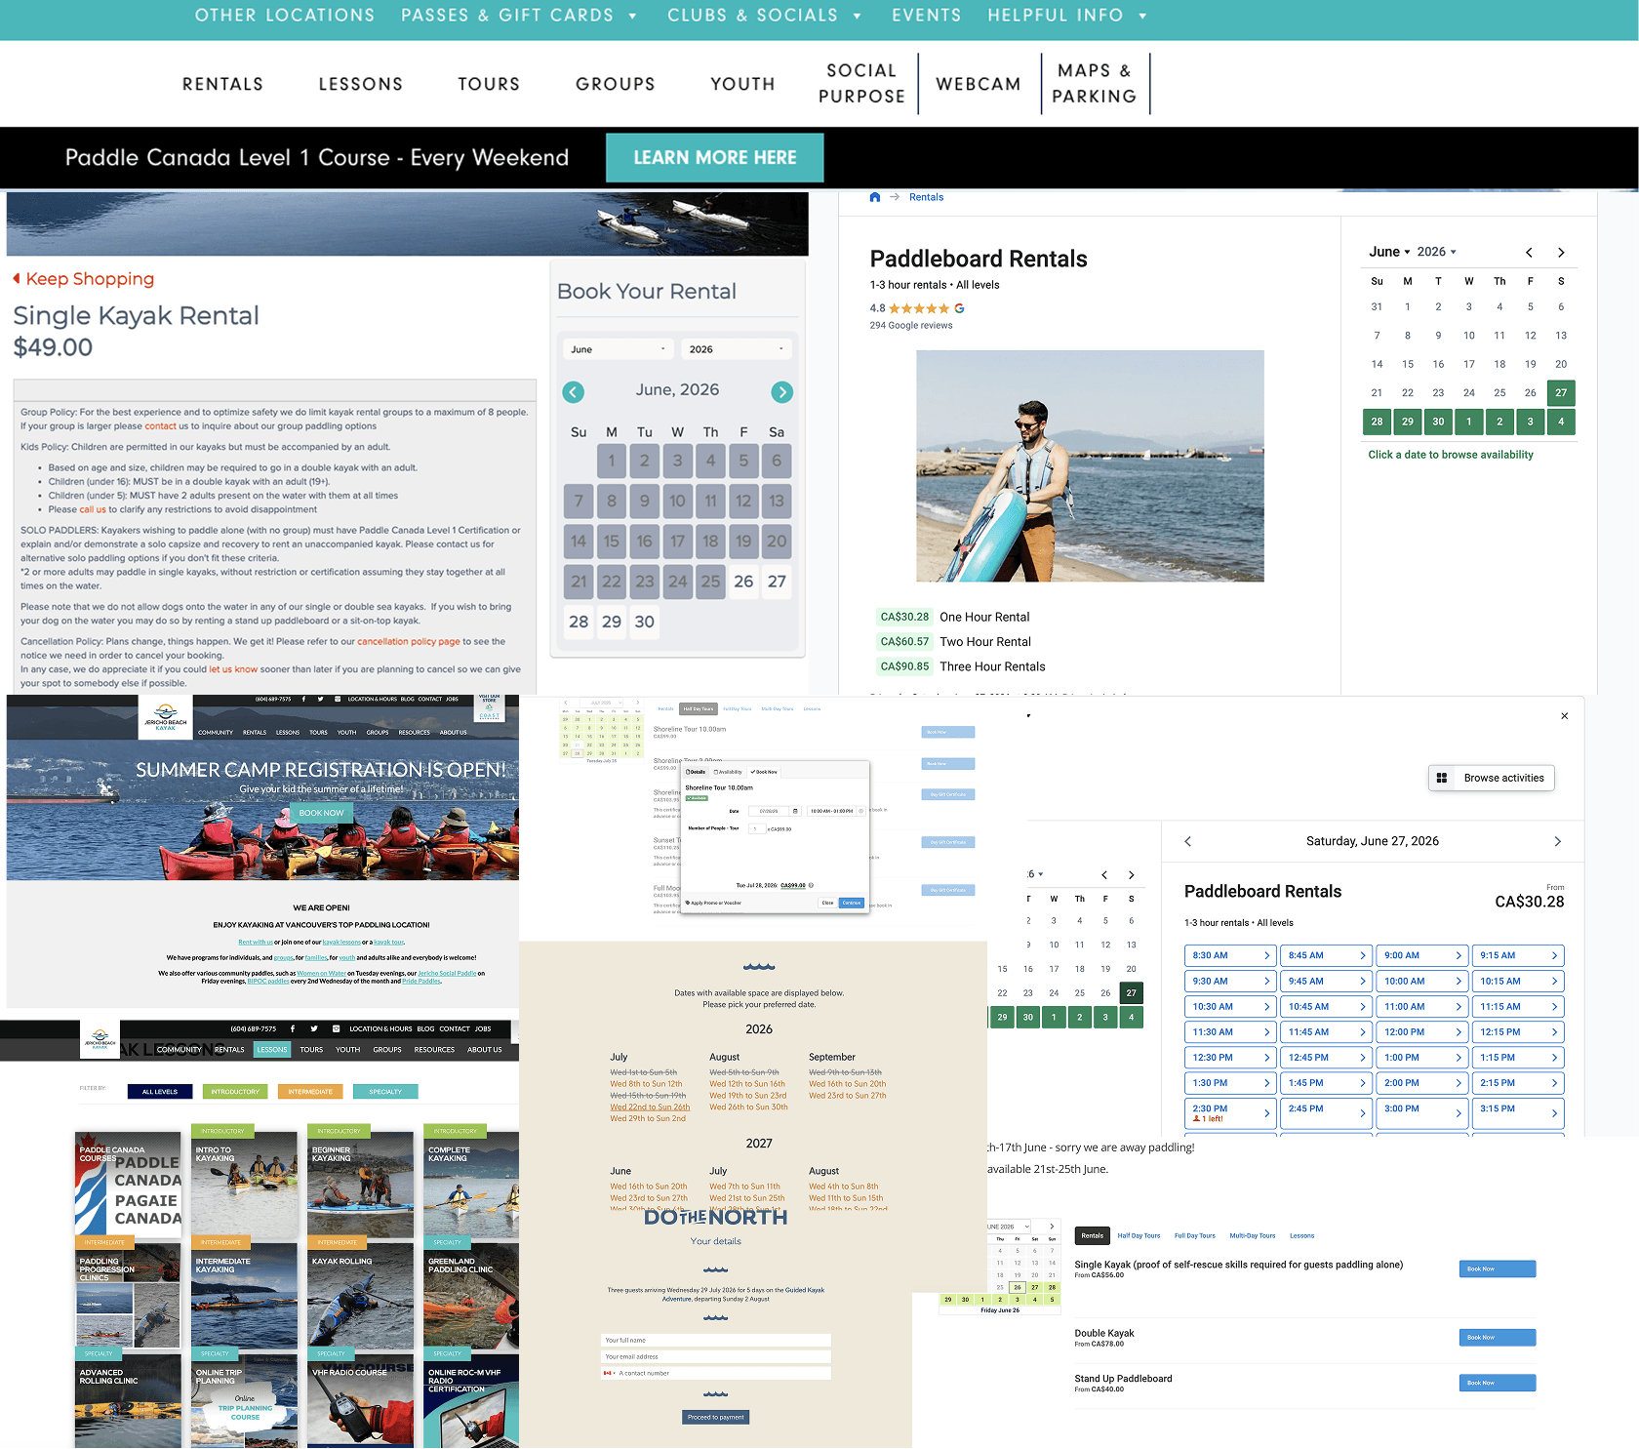Click Book Now for Stand Up Paddleboard
Image resolution: width=1639 pixels, height=1449 pixels.
pyautogui.click(x=1498, y=1383)
